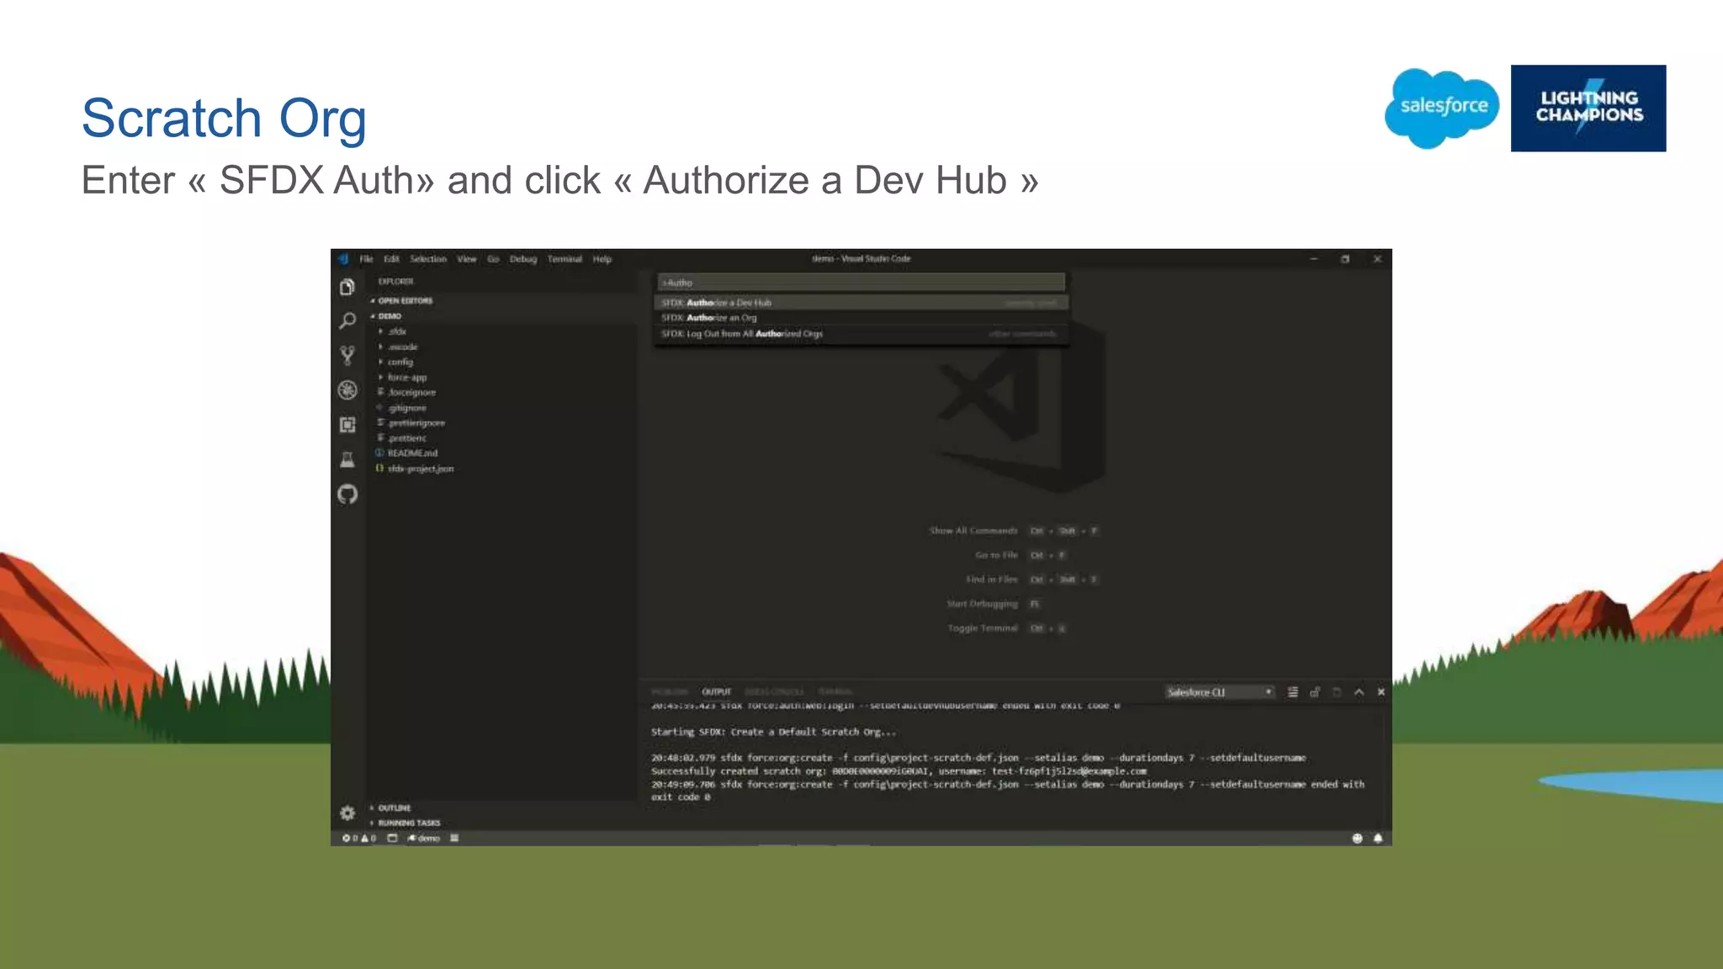Click the command palette input field
The image size is (1723, 969).
[861, 283]
